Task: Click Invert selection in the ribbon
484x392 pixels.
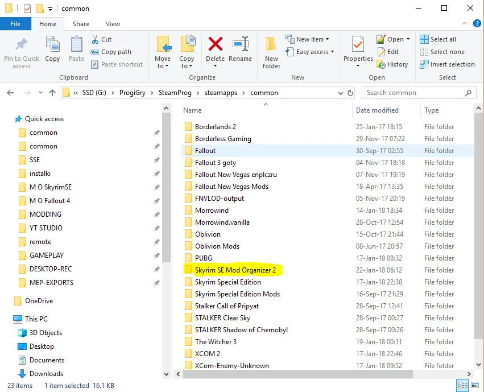Action: click(x=447, y=64)
